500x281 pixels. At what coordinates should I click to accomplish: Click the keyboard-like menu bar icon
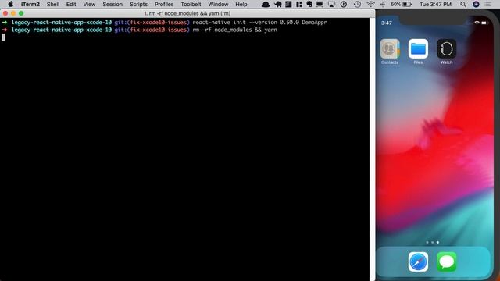pyautogui.click(x=320, y=4)
